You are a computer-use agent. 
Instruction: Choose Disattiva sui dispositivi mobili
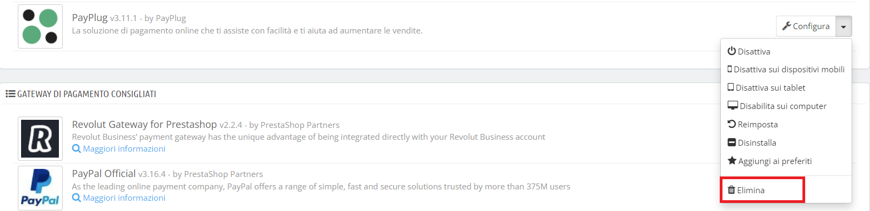pyautogui.click(x=786, y=69)
